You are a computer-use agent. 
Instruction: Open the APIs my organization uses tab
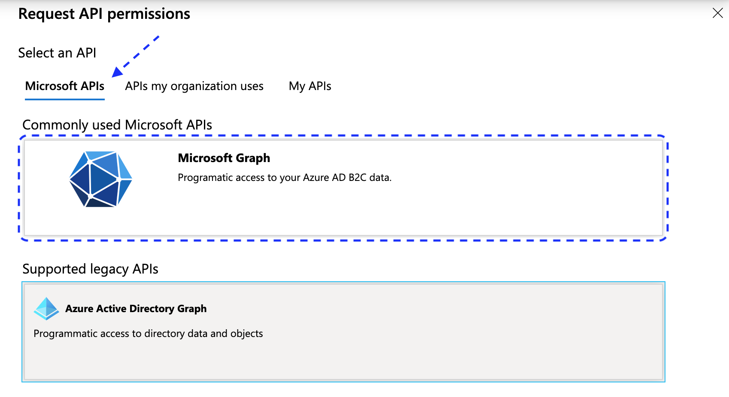pyautogui.click(x=194, y=86)
